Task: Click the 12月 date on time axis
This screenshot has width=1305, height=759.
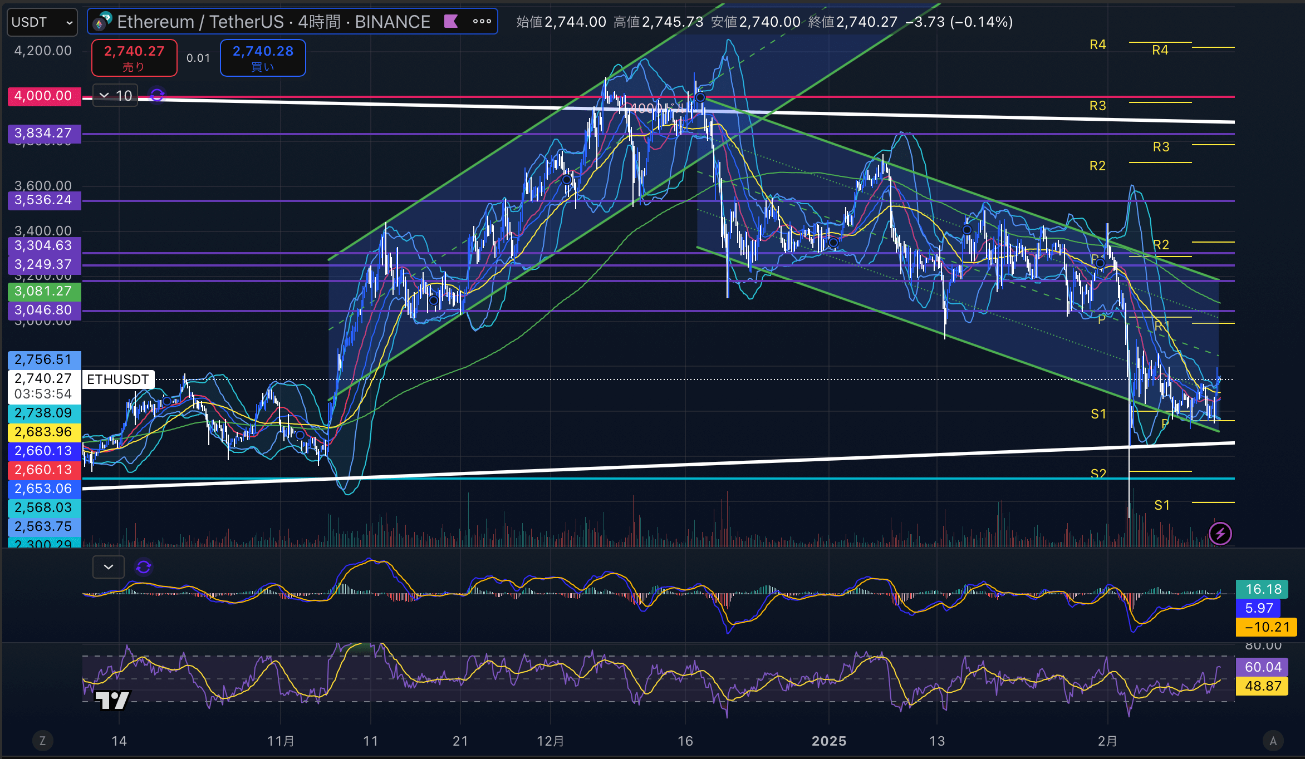Action: coord(551,741)
